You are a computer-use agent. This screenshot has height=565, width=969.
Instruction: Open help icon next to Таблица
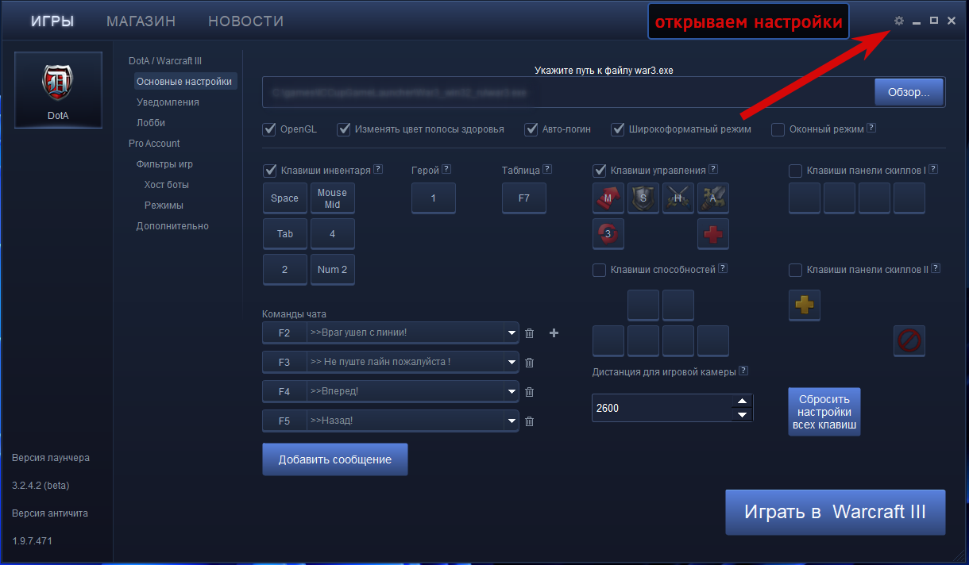coord(547,169)
